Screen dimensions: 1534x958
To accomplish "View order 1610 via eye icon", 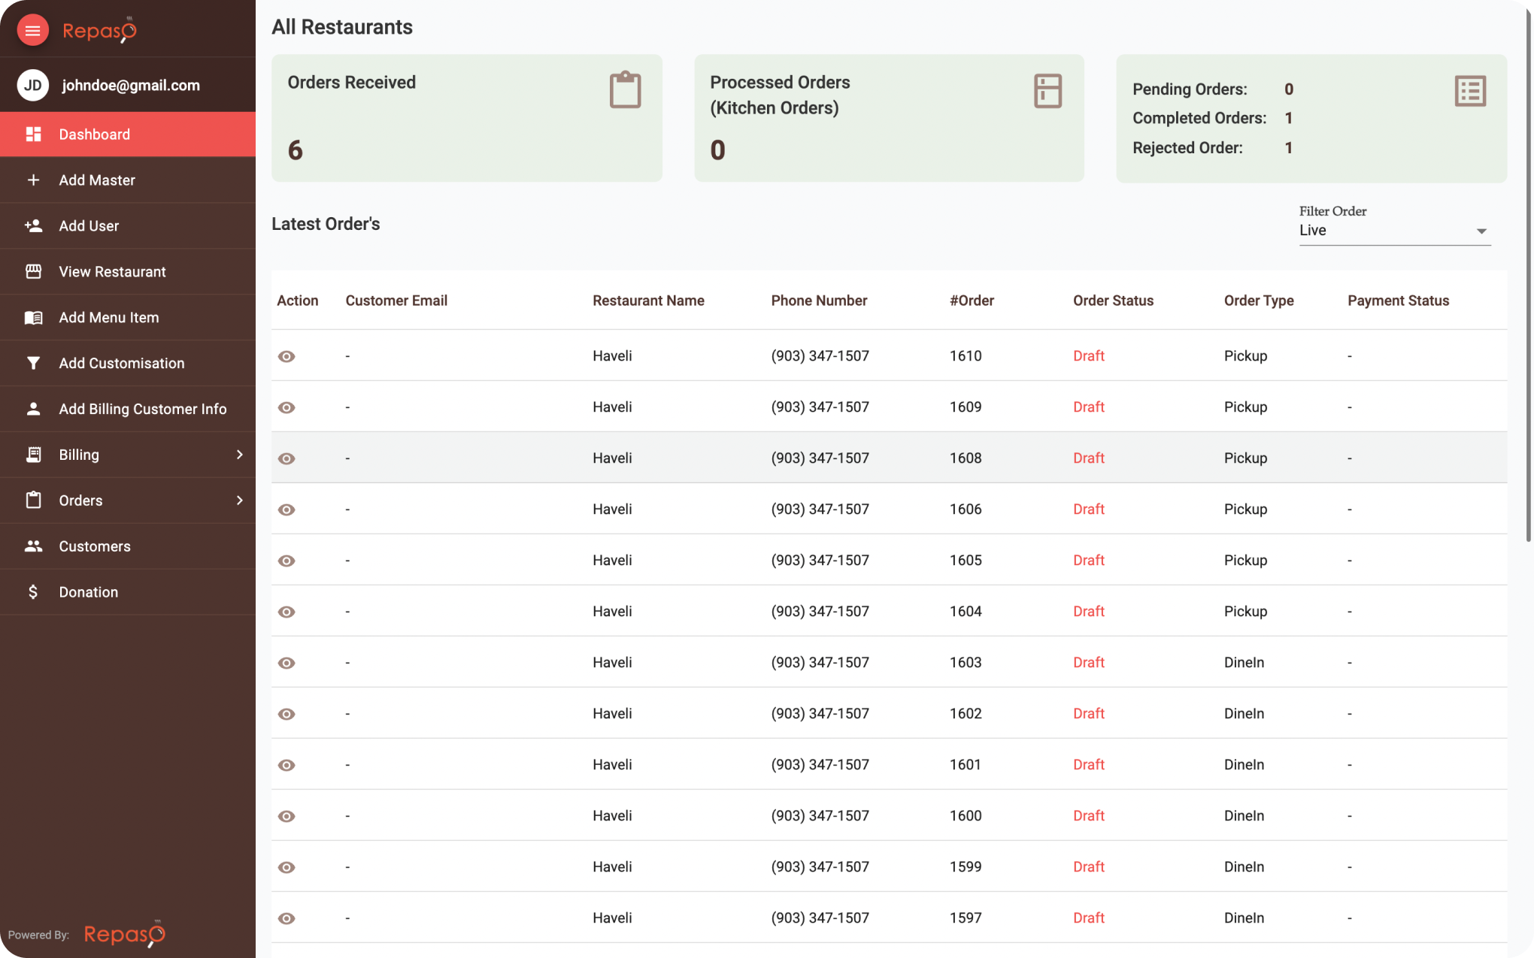I will tap(286, 356).
